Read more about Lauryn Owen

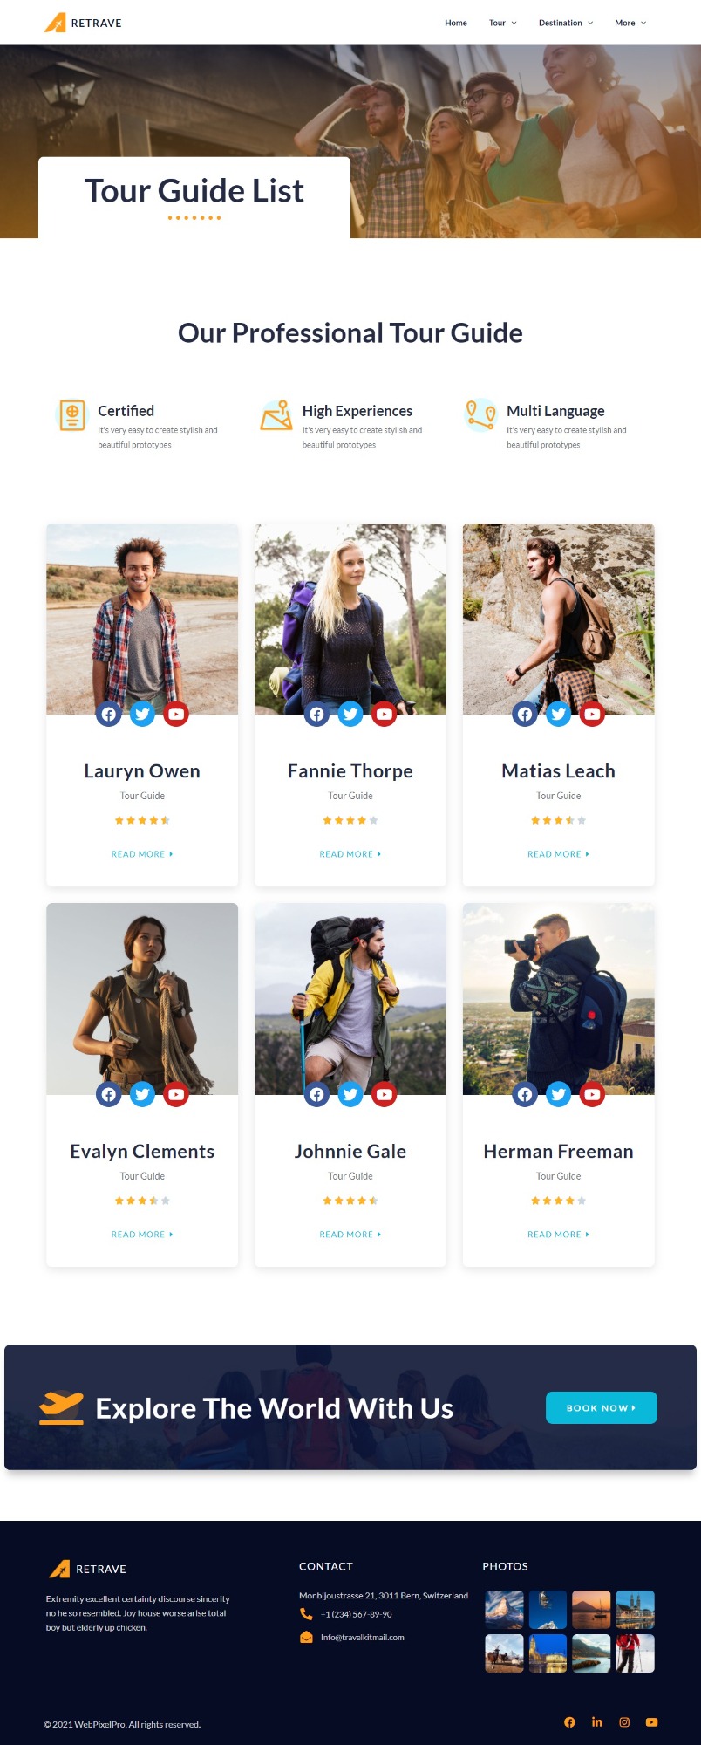(x=142, y=854)
